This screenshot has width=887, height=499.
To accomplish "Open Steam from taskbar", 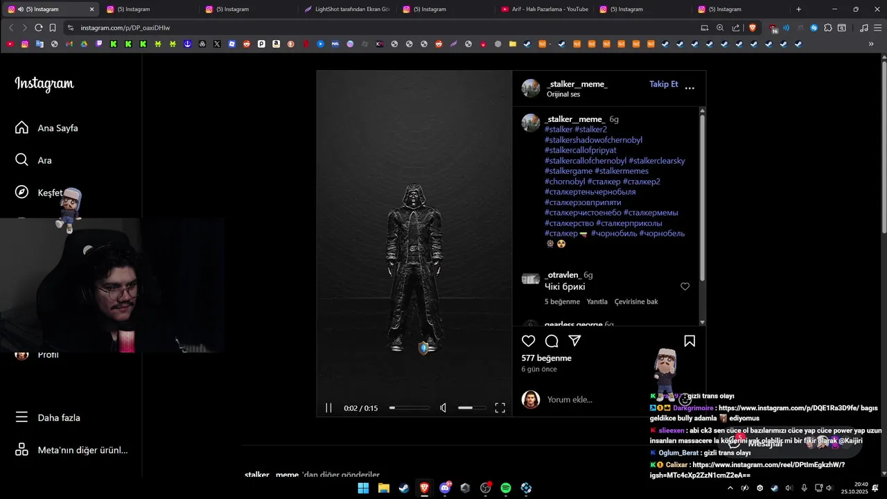I will [403, 488].
